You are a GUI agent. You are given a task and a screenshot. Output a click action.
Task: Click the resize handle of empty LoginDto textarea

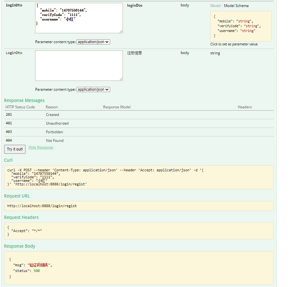(121, 79)
